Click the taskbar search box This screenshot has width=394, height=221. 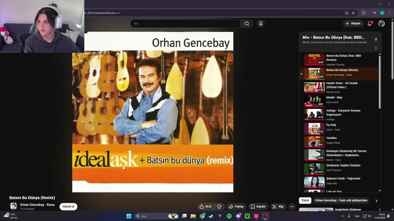(157, 216)
